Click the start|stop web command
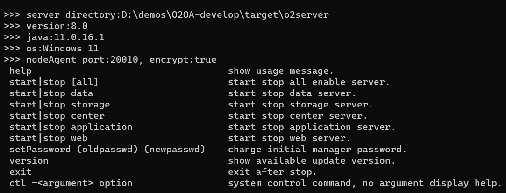 coord(49,138)
